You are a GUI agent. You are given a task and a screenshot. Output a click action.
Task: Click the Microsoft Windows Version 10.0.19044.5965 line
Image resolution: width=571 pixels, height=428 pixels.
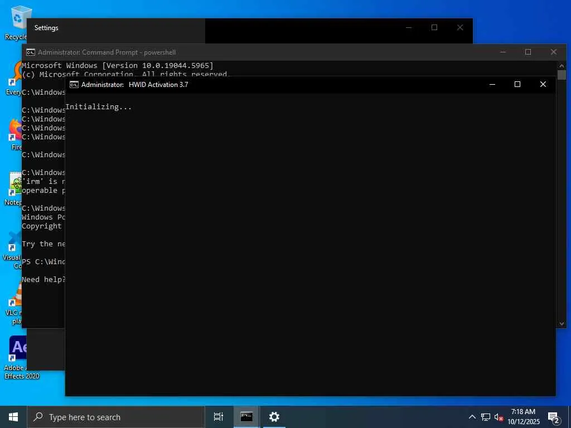[118, 66]
